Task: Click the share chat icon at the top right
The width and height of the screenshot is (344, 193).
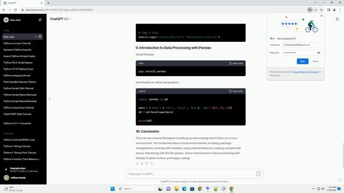Action: click(337, 19)
